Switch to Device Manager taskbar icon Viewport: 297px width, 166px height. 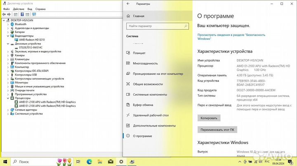pyautogui.click(x=132, y=161)
